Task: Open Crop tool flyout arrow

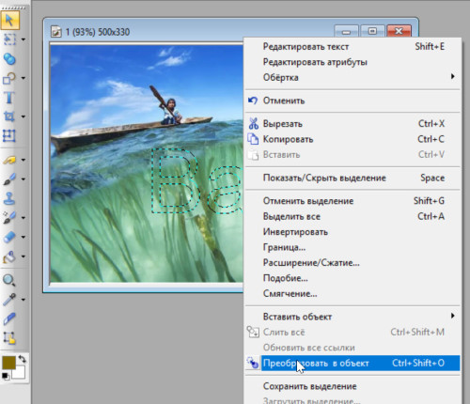Action: (x=23, y=117)
